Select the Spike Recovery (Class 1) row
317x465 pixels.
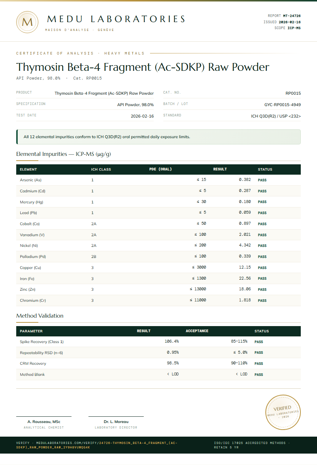coord(158,342)
